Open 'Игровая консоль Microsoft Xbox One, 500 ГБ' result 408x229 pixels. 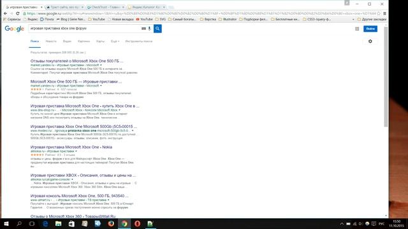tap(79, 196)
